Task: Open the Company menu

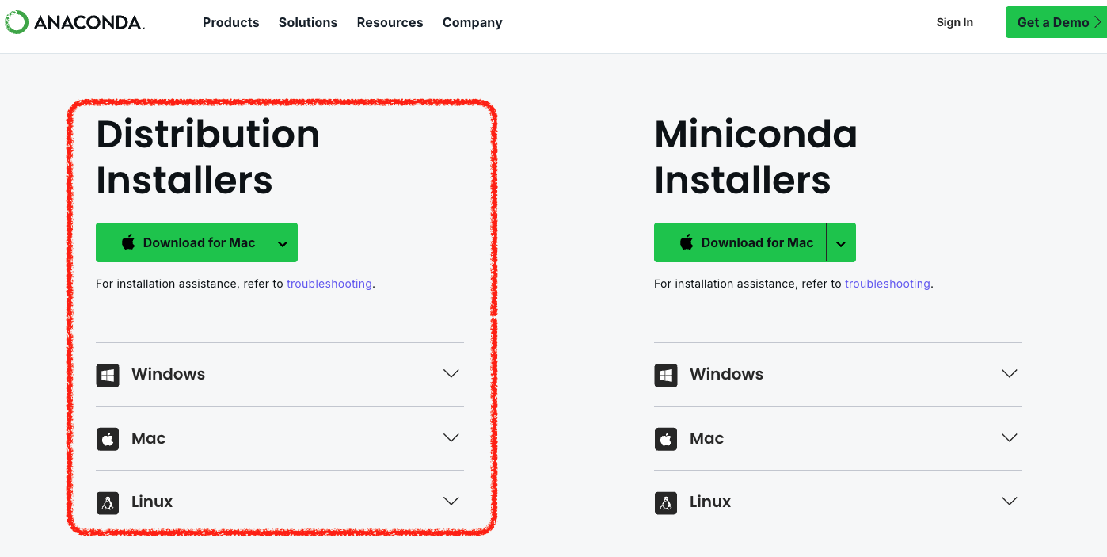Action: [x=472, y=22]
